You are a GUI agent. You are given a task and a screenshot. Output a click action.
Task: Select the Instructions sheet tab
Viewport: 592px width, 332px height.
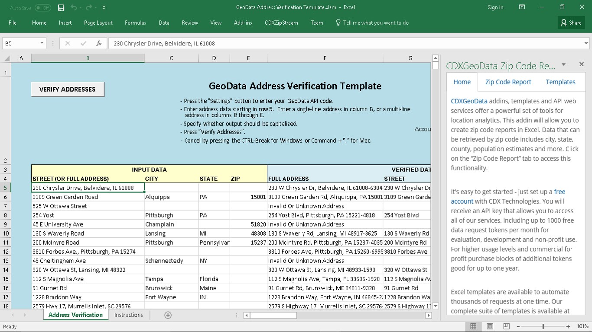(128, 315)
